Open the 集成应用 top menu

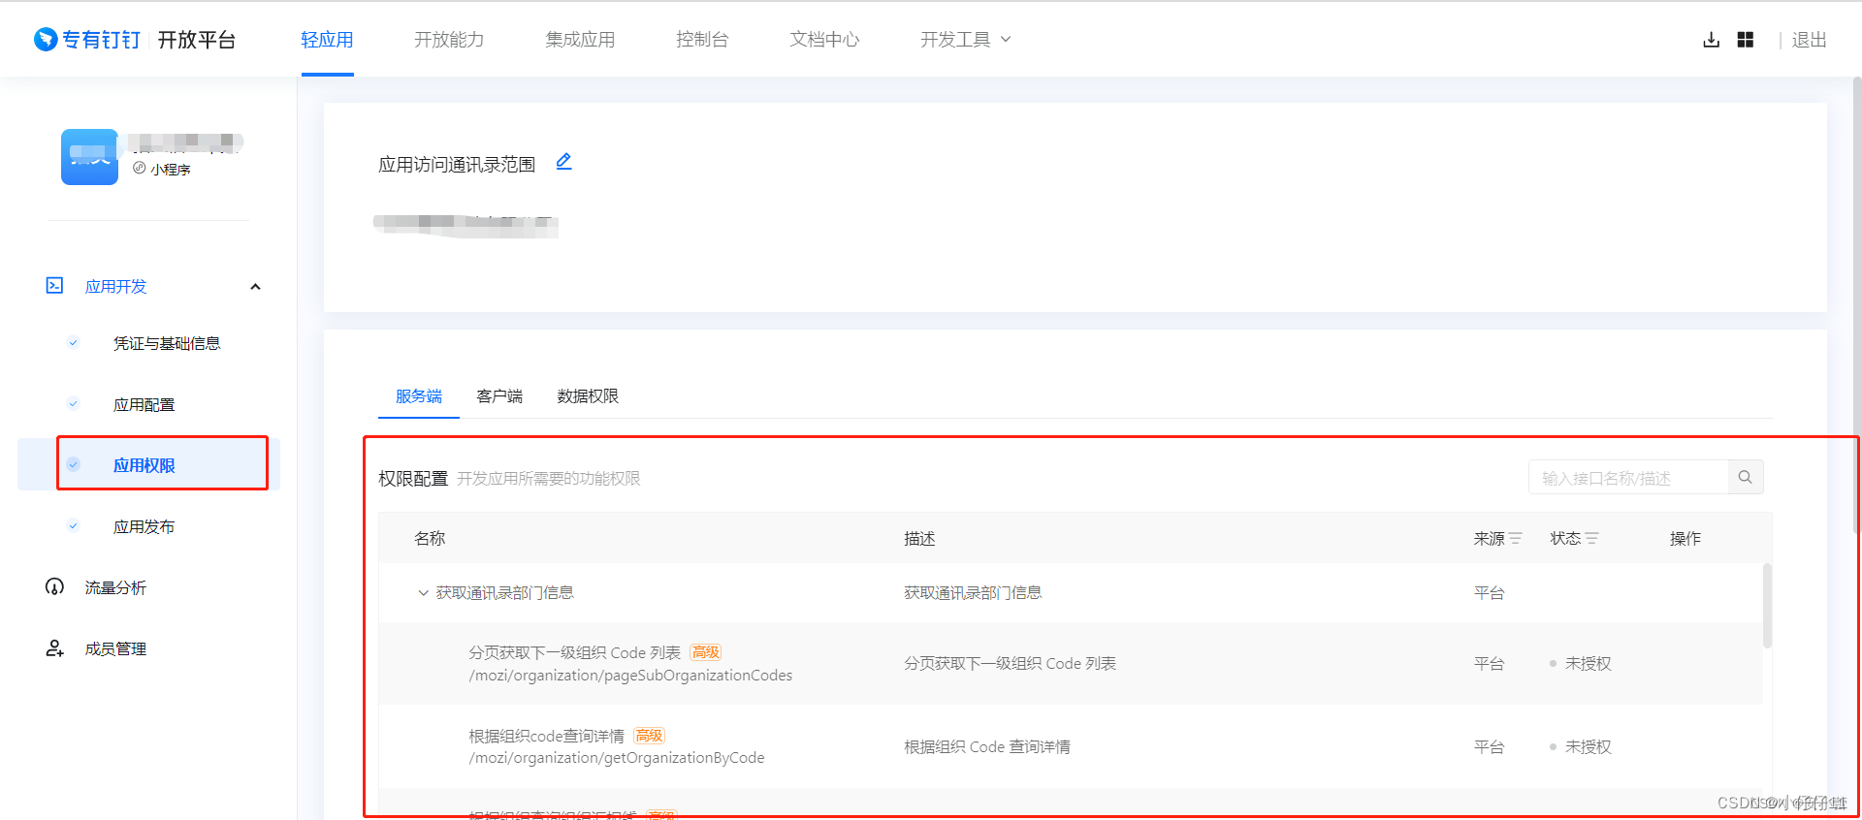pos(580,40)
